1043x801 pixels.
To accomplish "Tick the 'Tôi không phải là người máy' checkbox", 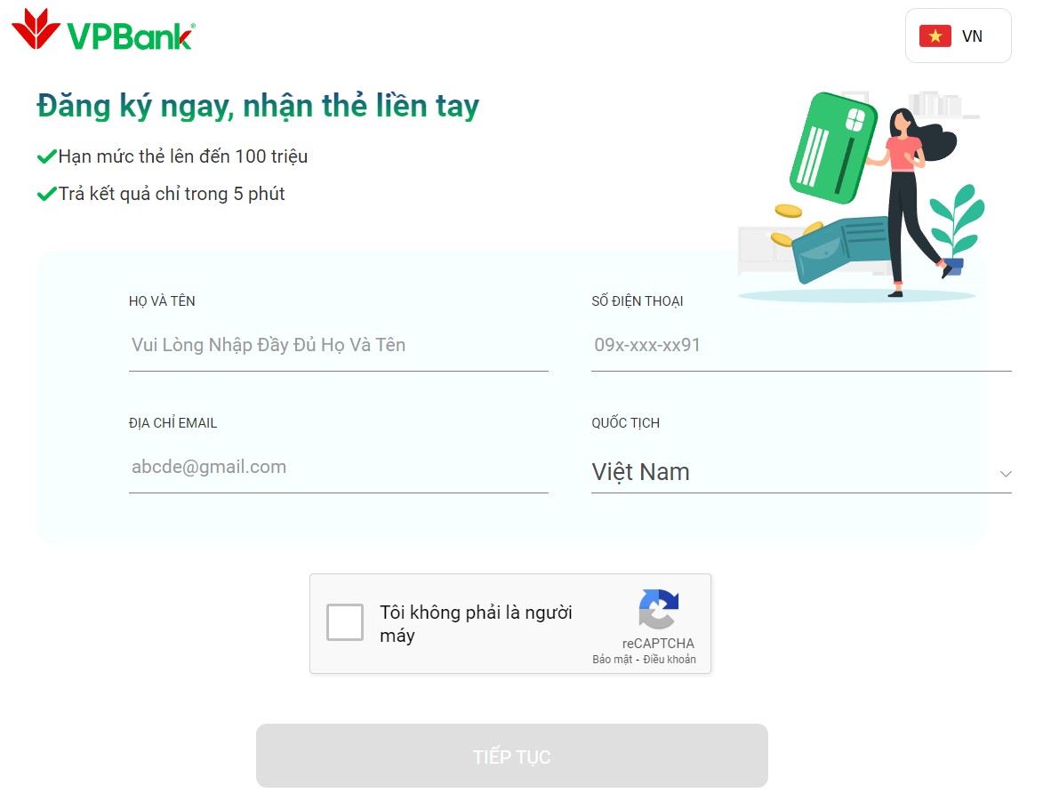I will click(345, 622).
